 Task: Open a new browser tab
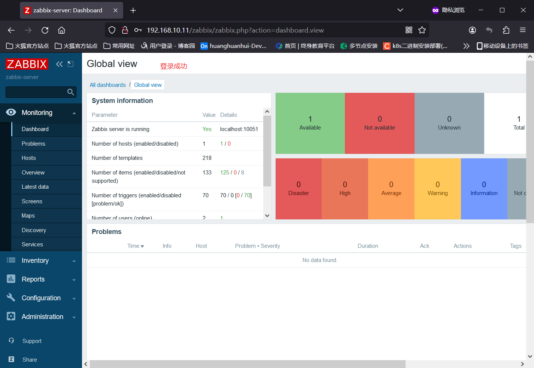pos(133,10)
